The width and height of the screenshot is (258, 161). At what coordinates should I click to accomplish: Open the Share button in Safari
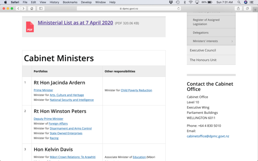(238, 9)
